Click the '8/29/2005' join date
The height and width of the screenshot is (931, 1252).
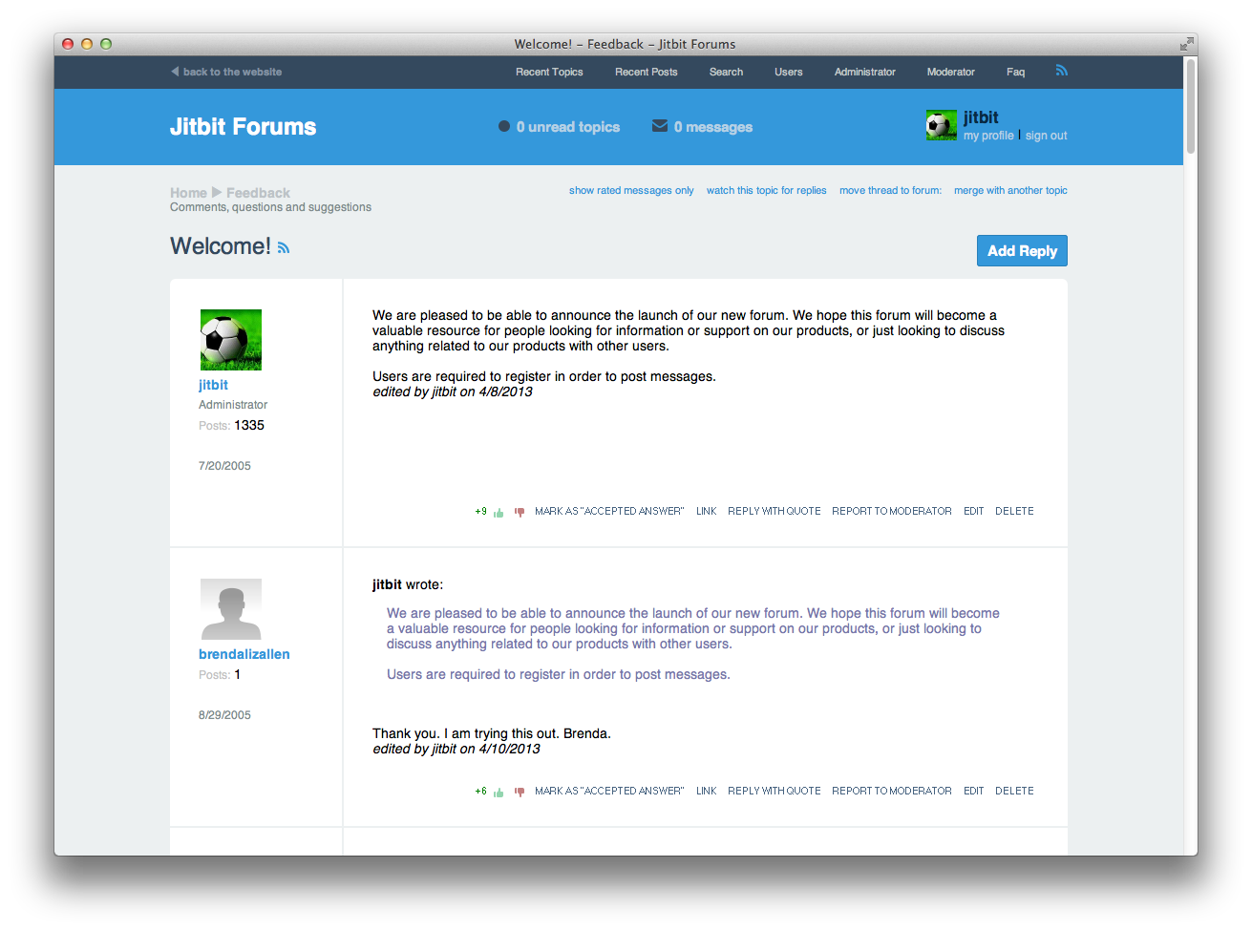pos(224,715)
